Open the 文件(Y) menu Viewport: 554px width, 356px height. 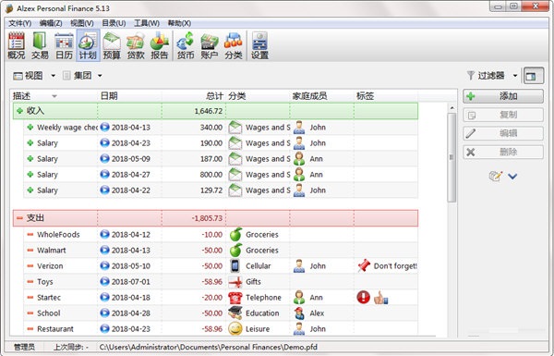pos(19,23)
